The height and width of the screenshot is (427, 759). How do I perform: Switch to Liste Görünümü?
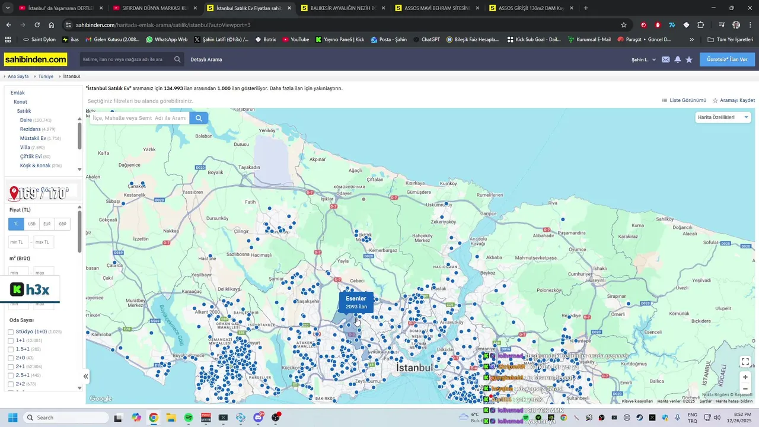coord(684,100)
